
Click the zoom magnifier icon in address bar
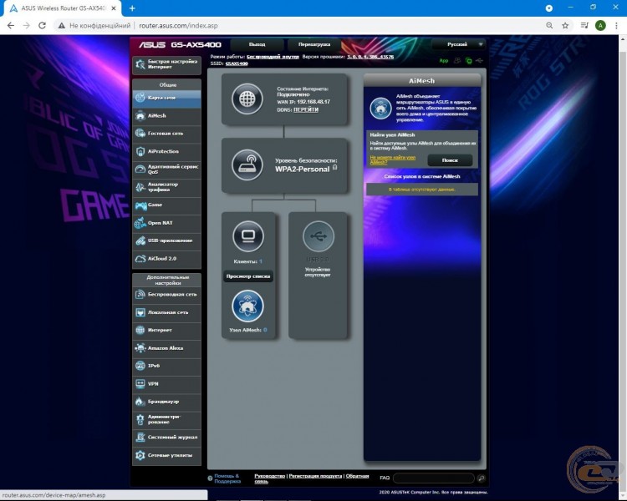(x=549, y=26)
